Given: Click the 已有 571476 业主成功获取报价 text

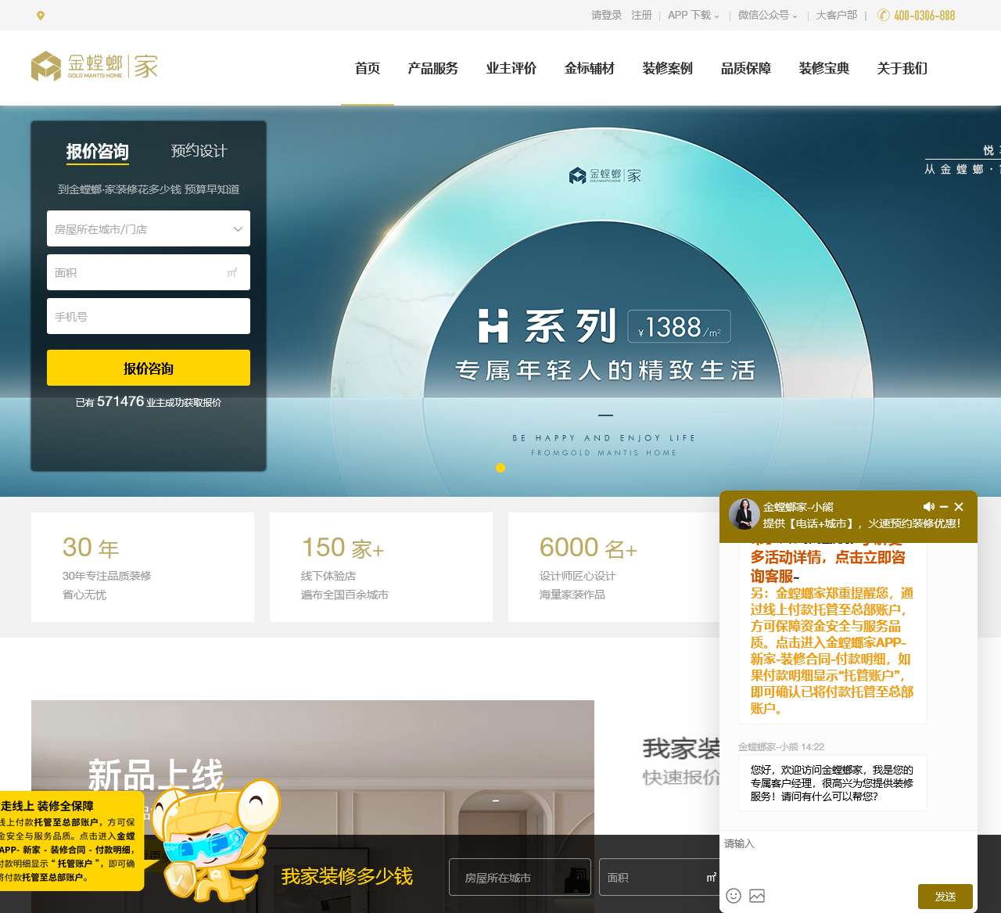Looking at the screenshot, I should tap(149, 402).
